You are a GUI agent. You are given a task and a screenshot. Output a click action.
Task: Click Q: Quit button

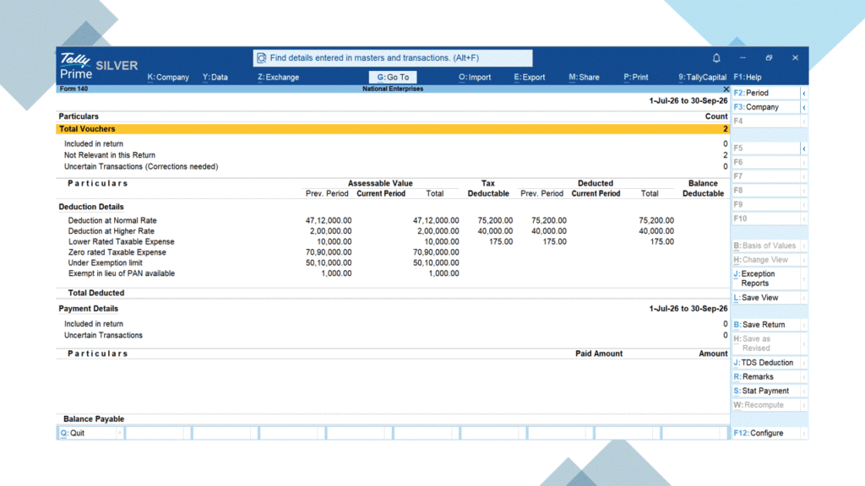(87, 433)
